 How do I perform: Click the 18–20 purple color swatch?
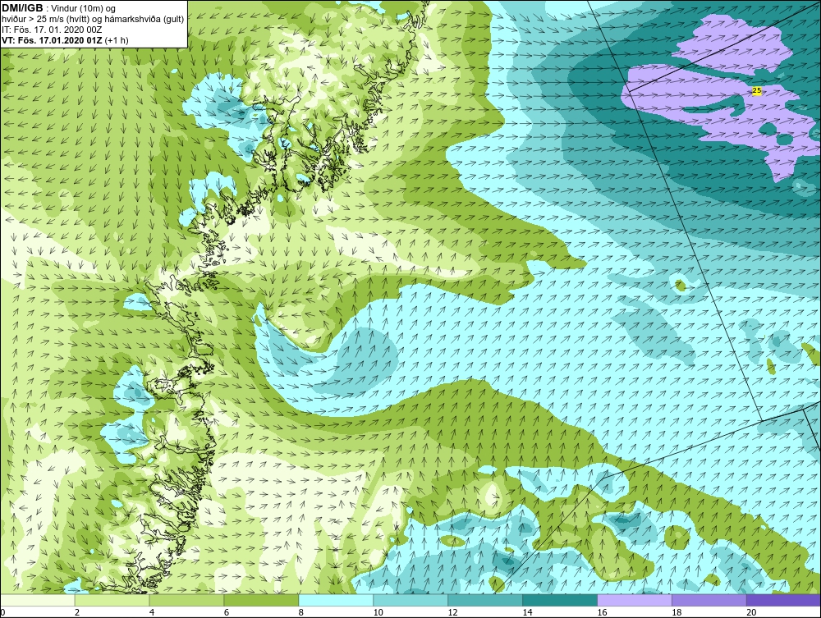click(709, 600)
